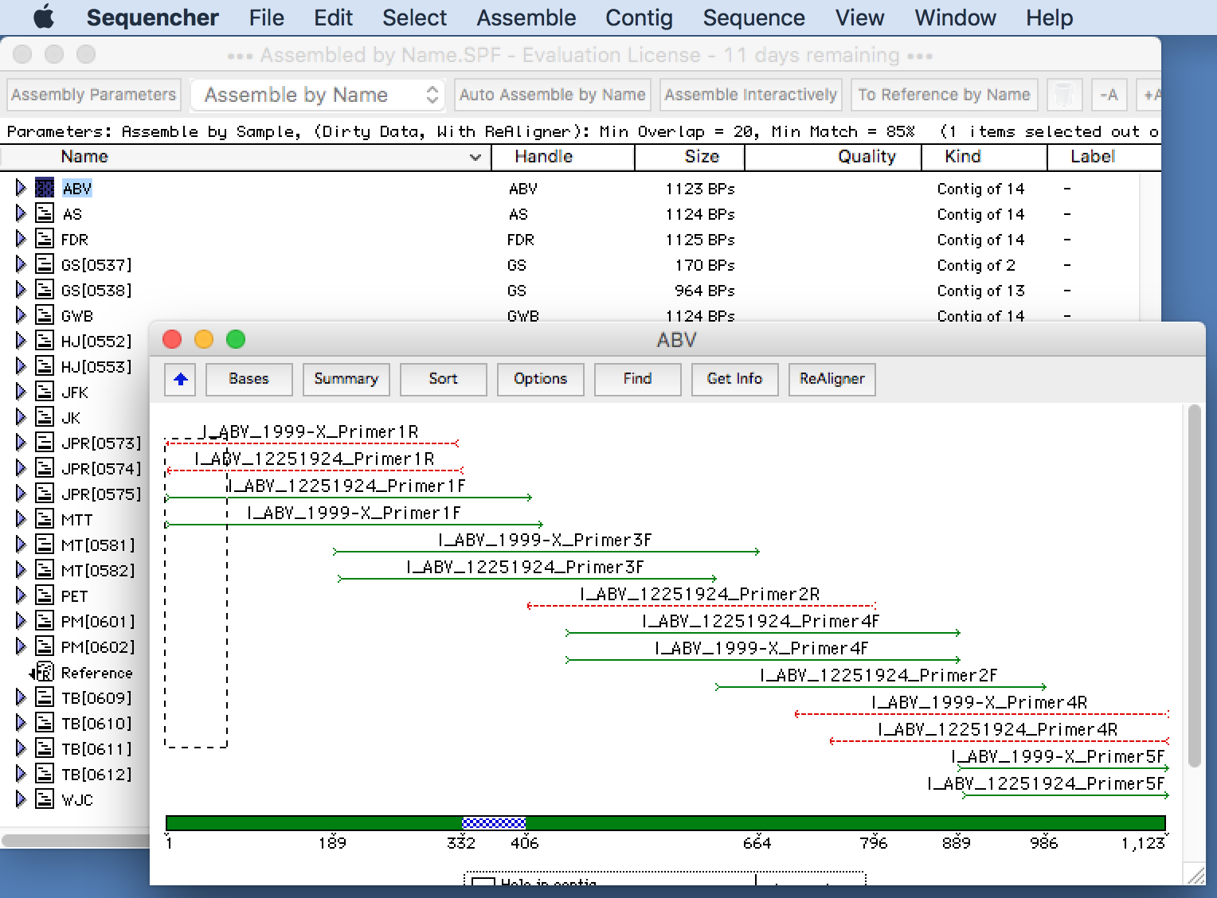Select the TB[0609] contig icon
The width and height of the screenshot is (1217, 898).
(45, 697)
